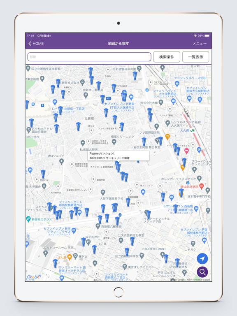Select the 横尾クリーニング pin
237x316 pixels.
[114, 142]
